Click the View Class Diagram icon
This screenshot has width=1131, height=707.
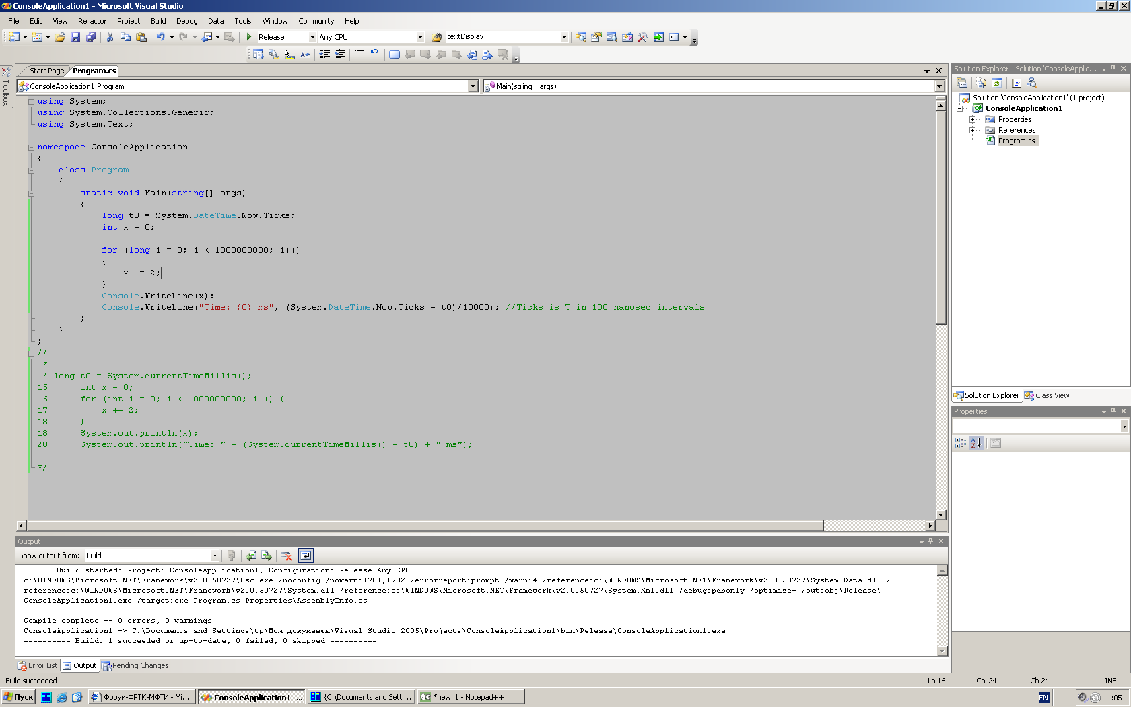pos(1032,83)
